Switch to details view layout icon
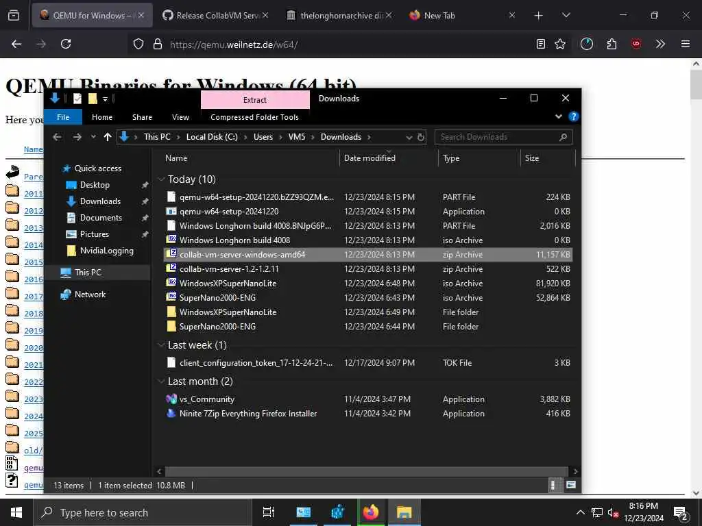This screenshot has width=702, height=526. click(553, 485)
